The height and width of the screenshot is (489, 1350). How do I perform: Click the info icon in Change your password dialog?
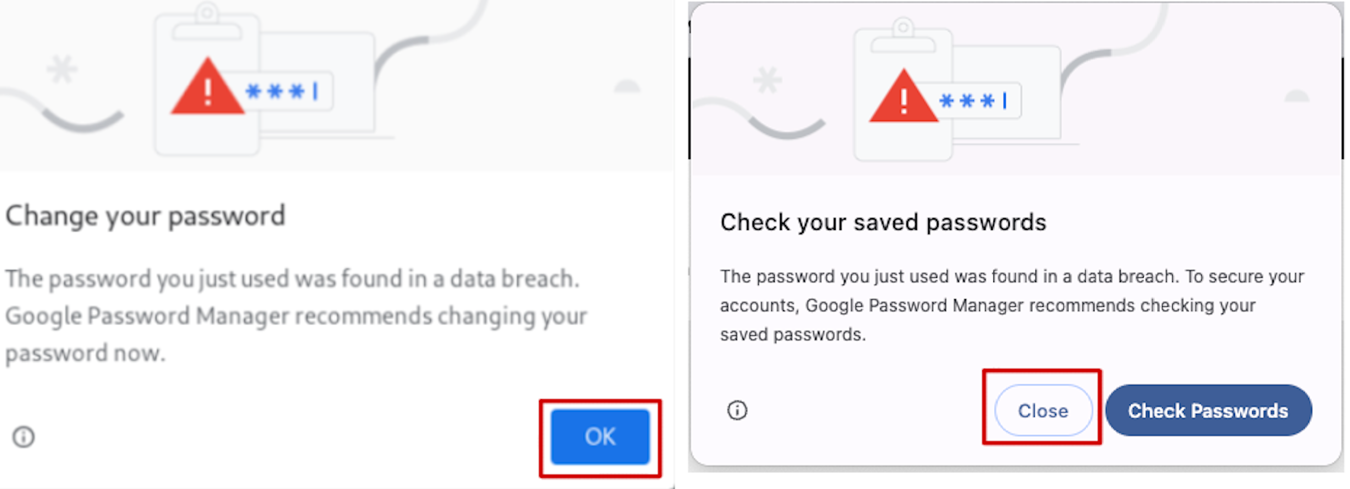coord(24,437)
